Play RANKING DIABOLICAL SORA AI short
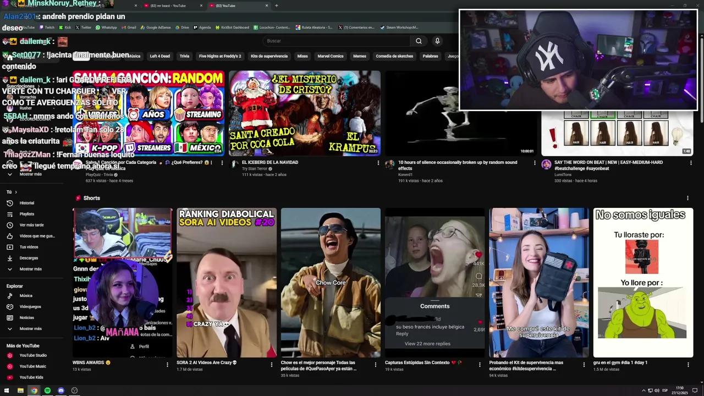 tap(227, 283)
